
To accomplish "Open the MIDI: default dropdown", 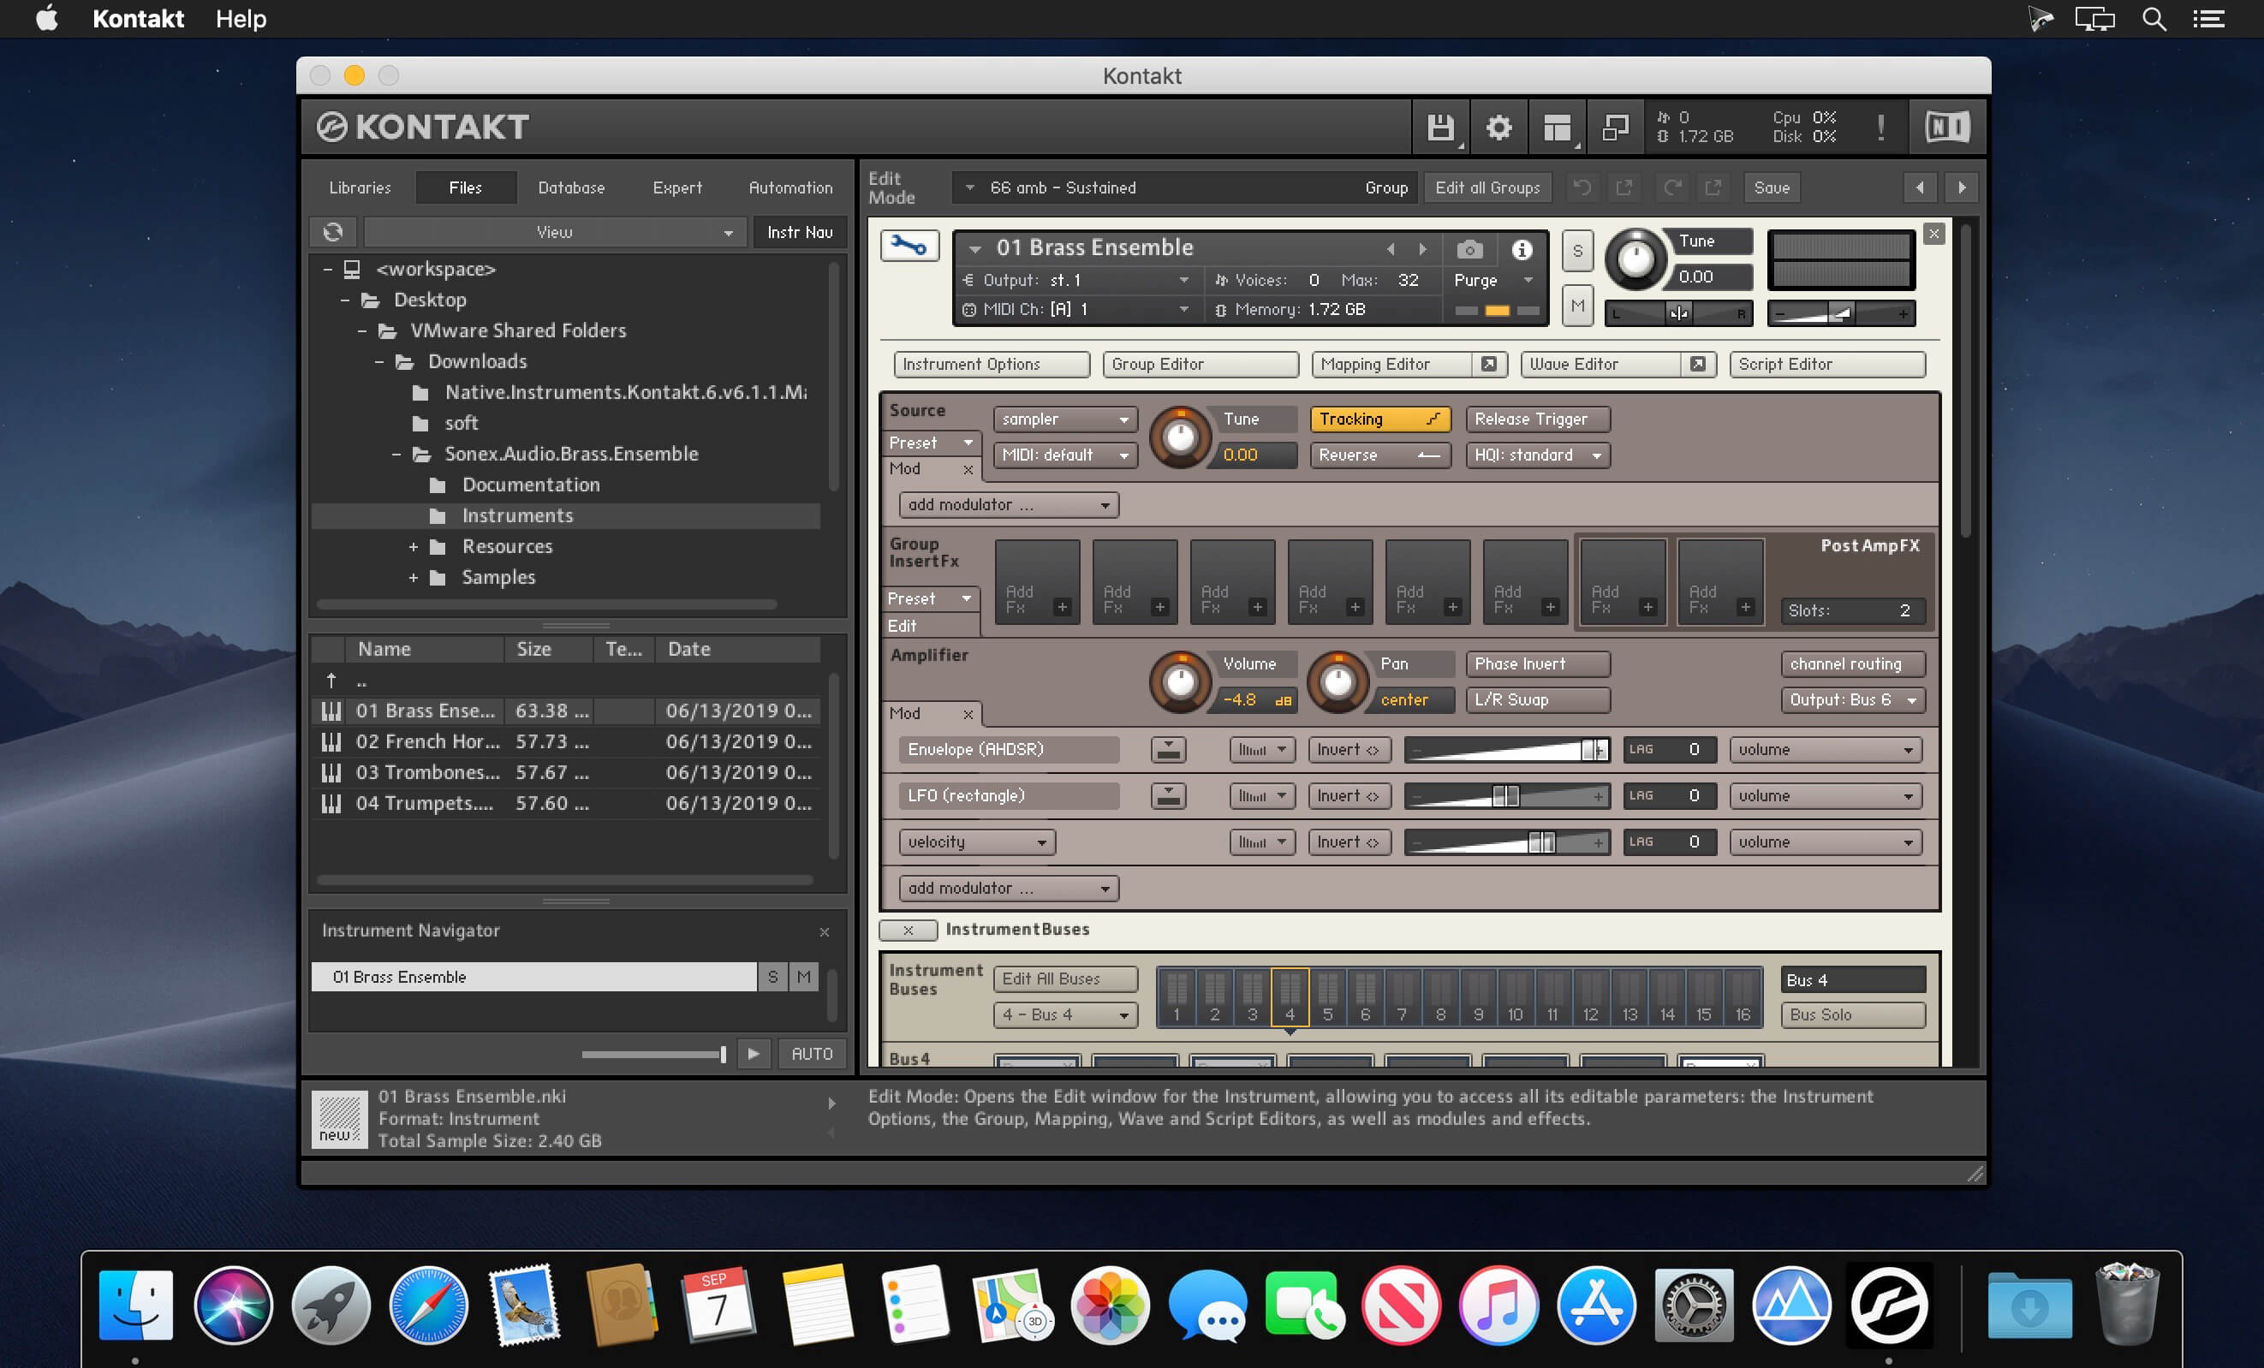I will [x=1065, y=455].
